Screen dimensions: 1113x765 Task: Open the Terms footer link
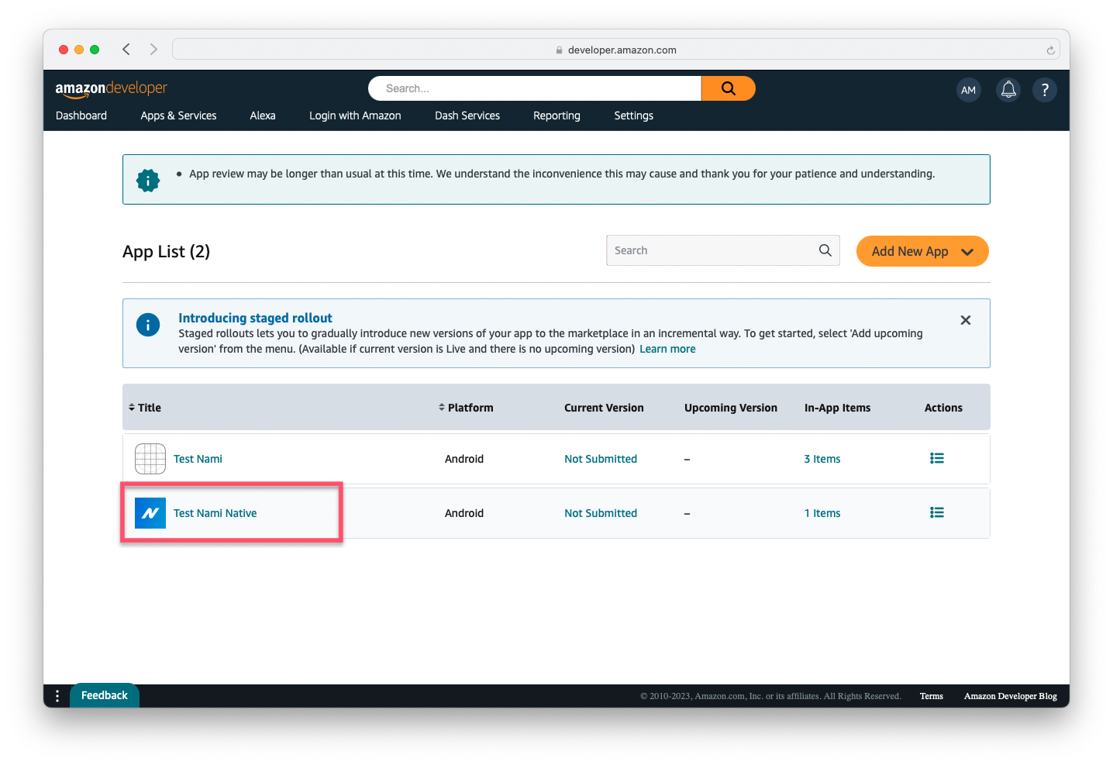click(932, 696)
